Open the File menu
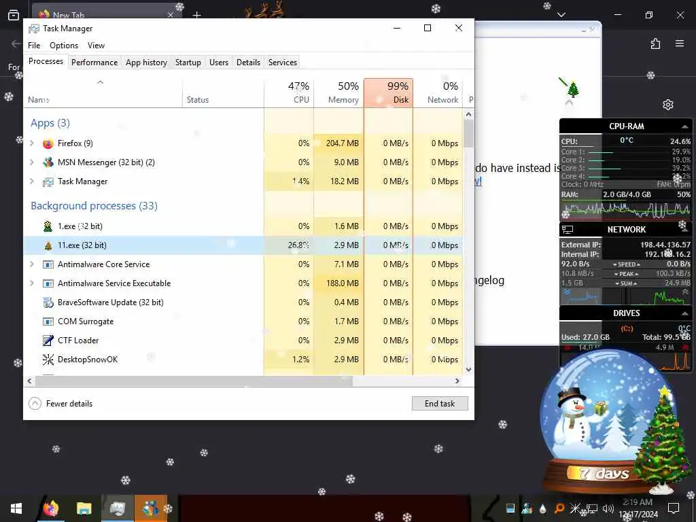 [x=34, y=46]
